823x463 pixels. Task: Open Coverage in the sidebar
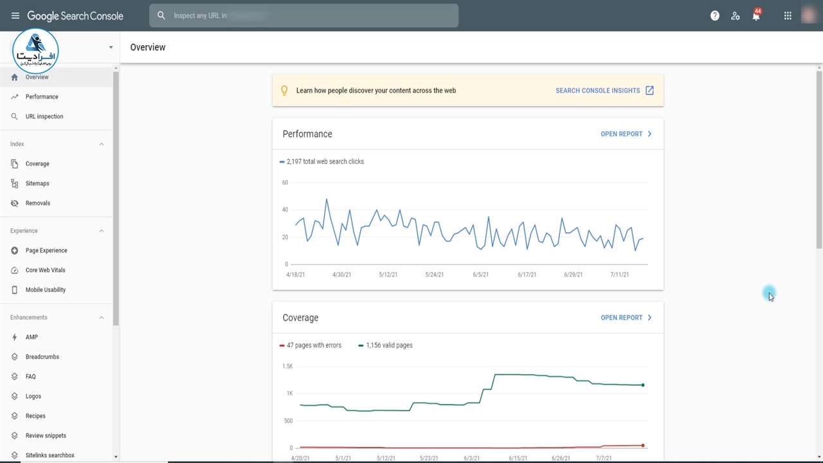coord(37,164)
